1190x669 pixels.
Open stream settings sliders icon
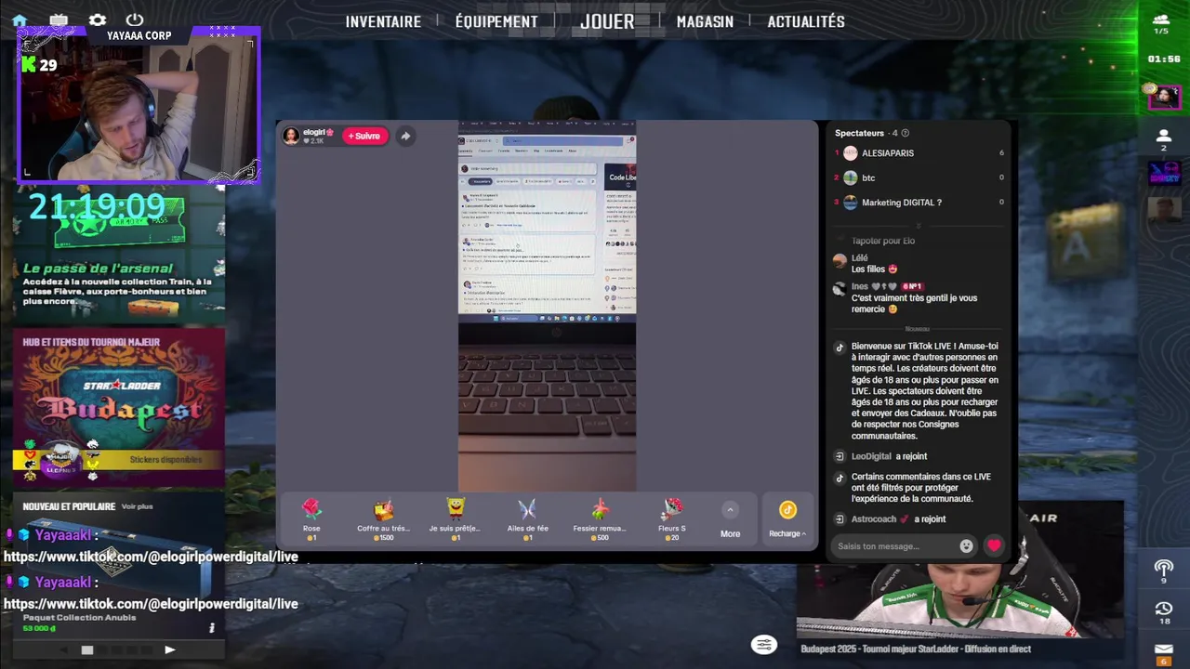pos(763,645)
